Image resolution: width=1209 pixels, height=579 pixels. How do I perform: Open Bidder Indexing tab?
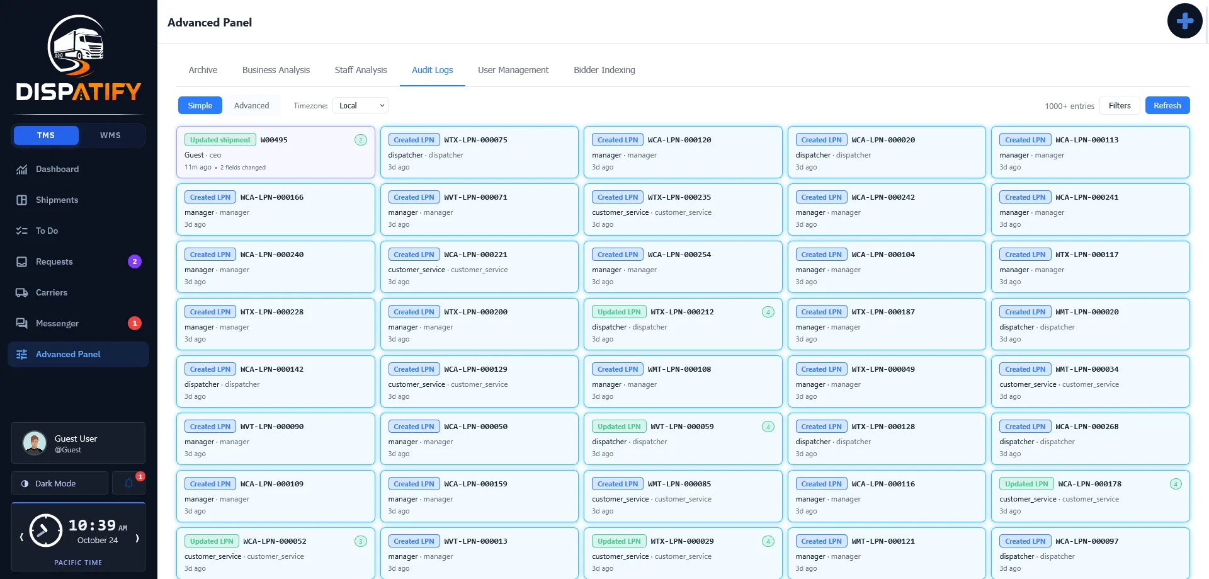pyautogui.click(x=604, y=70)
